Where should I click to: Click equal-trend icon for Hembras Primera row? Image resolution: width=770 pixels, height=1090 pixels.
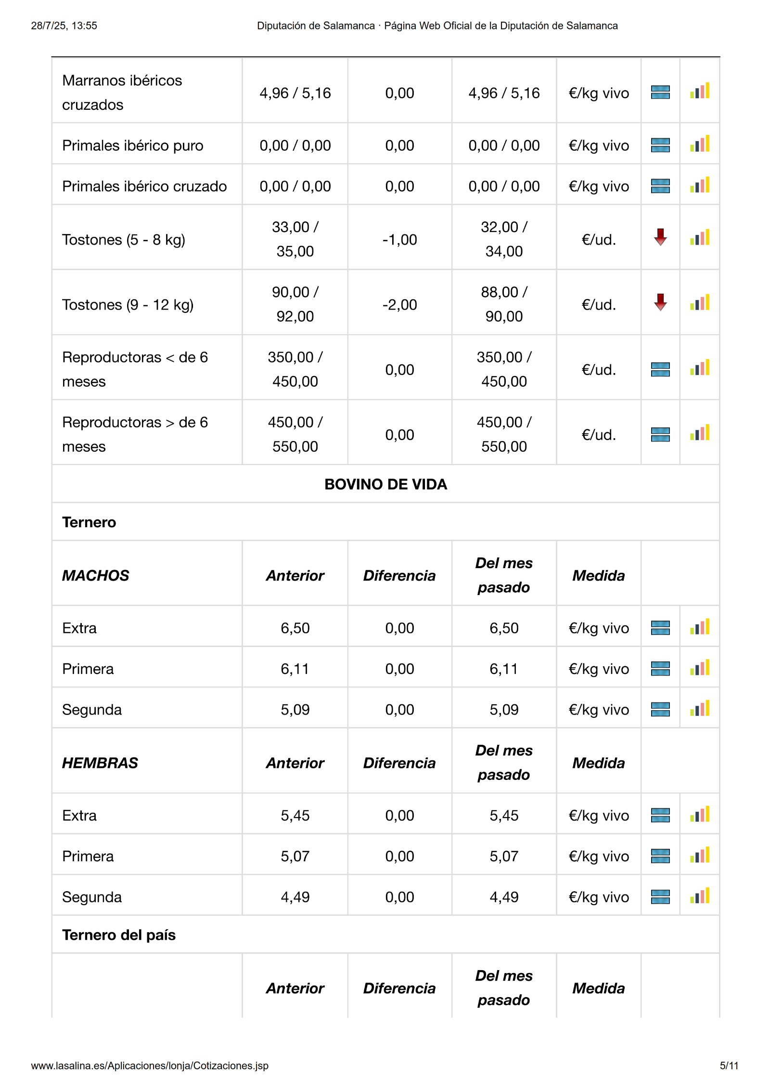tap(660, 856)
